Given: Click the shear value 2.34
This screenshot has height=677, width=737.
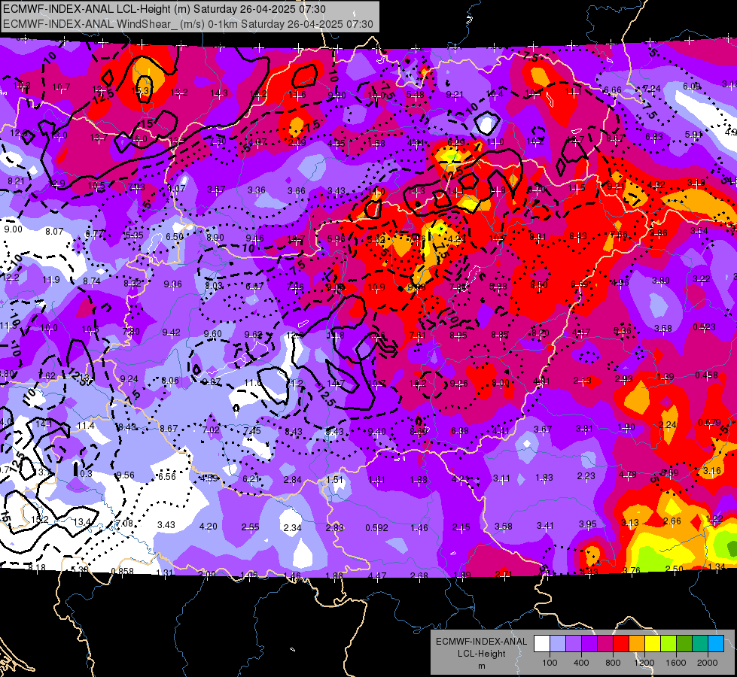Looking at the screenshot, I should tap(292, 527).
